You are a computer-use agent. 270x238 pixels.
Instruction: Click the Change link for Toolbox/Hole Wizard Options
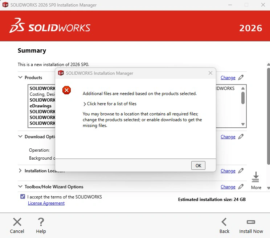coord(228,187)
